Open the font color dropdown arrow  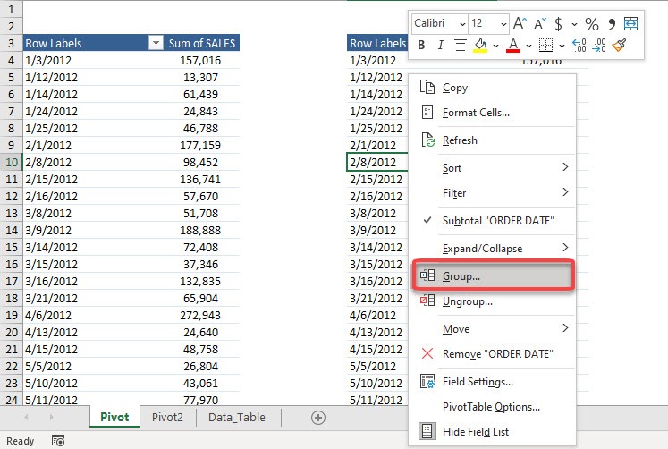(x=528, y=46)
